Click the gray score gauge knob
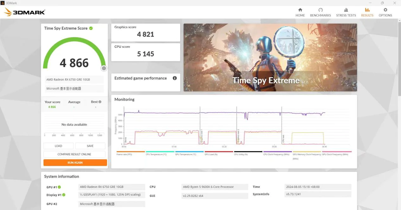This screenshot has width=401, height=210. pos(104,68)
